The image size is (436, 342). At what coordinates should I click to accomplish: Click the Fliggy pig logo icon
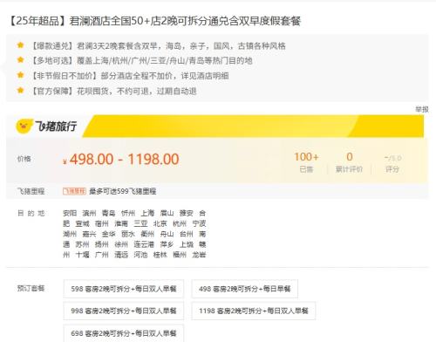tap(24, 127)
